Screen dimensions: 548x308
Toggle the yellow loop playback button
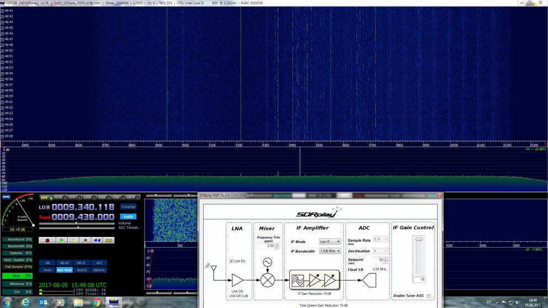[x=109, y=240]
